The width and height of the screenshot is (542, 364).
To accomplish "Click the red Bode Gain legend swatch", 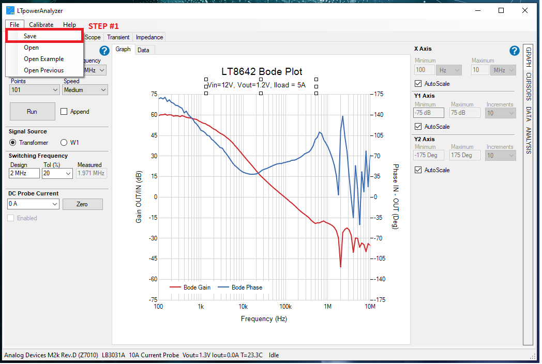I will pos(175,287).
